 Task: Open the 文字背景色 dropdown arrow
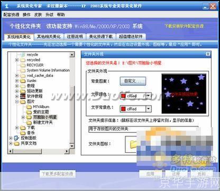tap(149, 109)
